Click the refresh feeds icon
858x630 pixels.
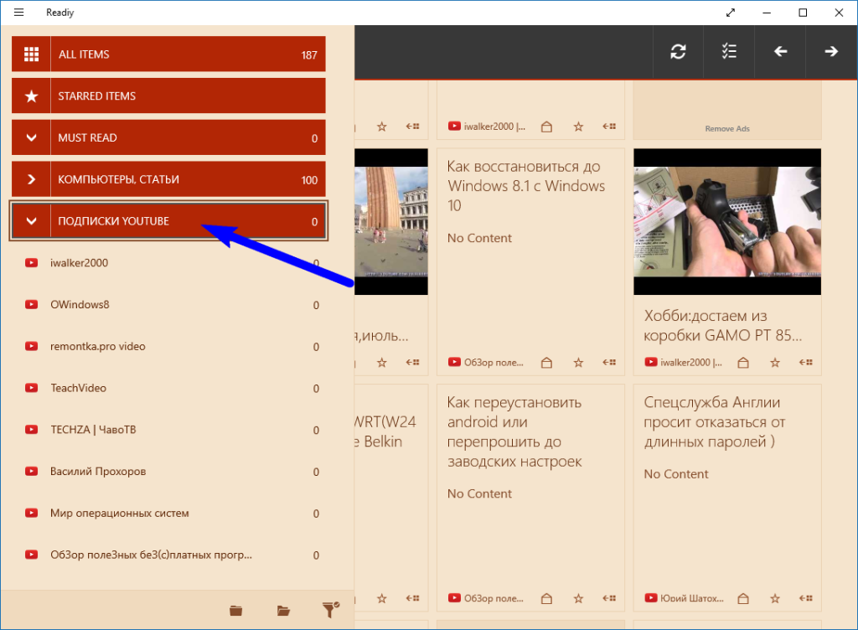(x=678, y=52)
